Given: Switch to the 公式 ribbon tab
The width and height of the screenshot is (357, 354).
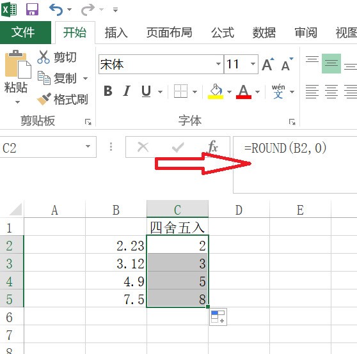Looking at the screenshot, I should pos(223,33).
